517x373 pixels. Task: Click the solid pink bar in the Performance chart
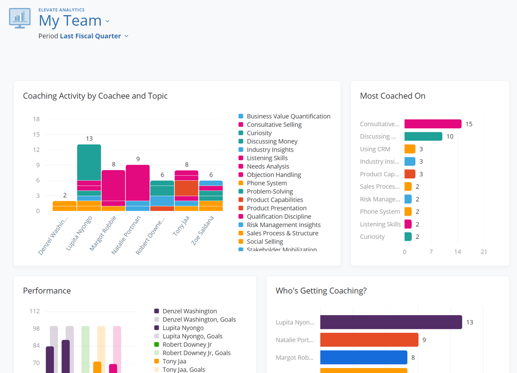tap(113, 369)
